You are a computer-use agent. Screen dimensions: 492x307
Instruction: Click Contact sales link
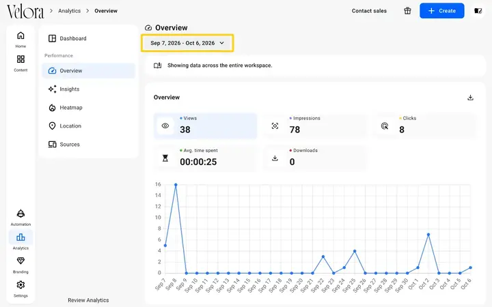[x=369, y=11]
